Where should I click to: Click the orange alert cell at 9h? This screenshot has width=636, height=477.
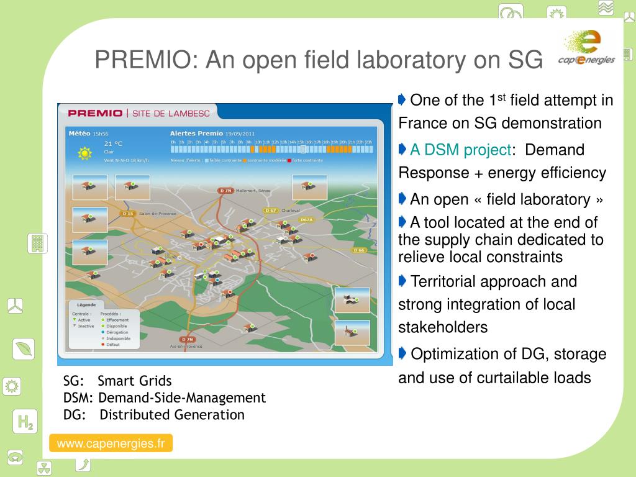click(252, 149)
